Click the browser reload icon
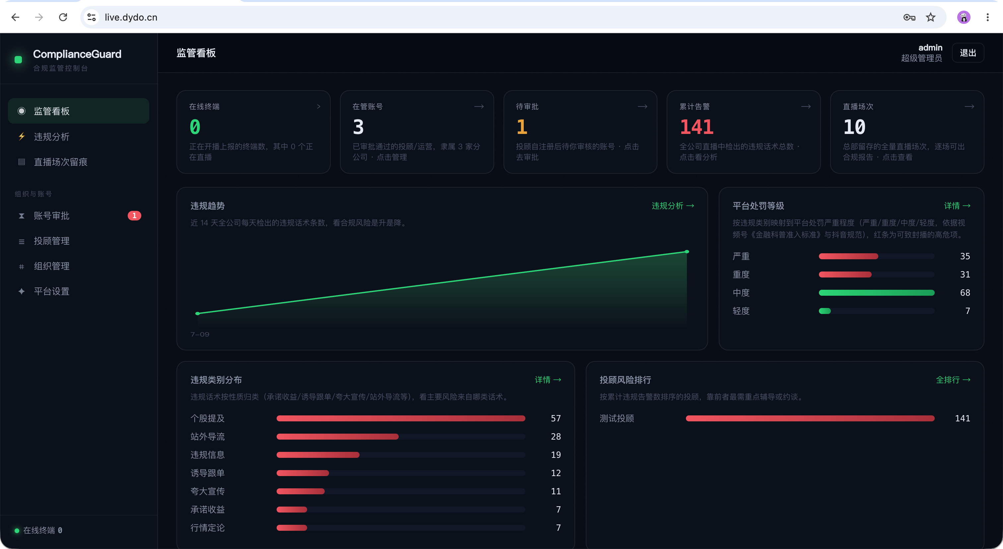The width and height of the screenshot is (1003, 549). pyautogui.click(x=63, y=17)
